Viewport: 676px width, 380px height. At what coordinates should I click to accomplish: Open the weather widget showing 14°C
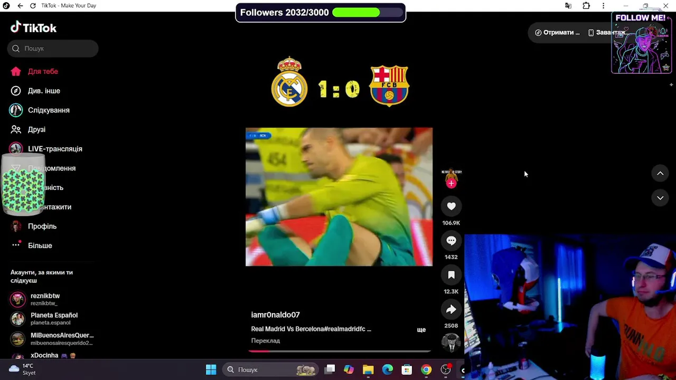22,369
